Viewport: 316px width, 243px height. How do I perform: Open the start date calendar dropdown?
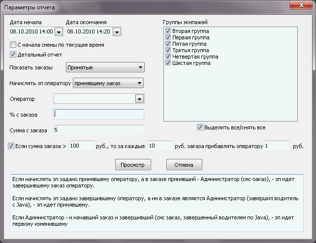click(x=59, y=32)
